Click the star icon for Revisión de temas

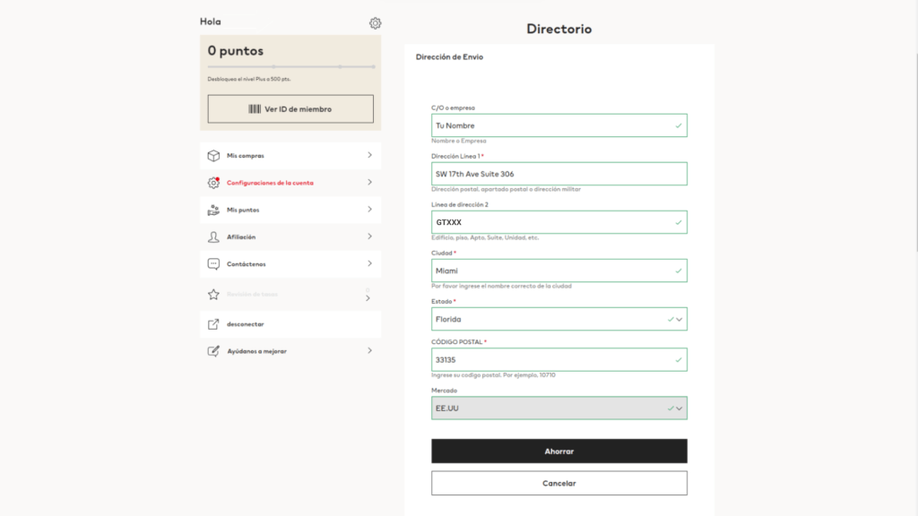point(213,294)
